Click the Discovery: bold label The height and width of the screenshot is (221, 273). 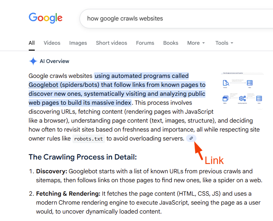click(x=52, y=171)
